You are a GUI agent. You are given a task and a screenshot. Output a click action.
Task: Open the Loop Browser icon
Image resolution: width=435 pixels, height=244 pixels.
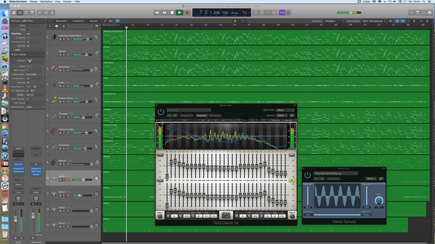(x=423, y=13)
